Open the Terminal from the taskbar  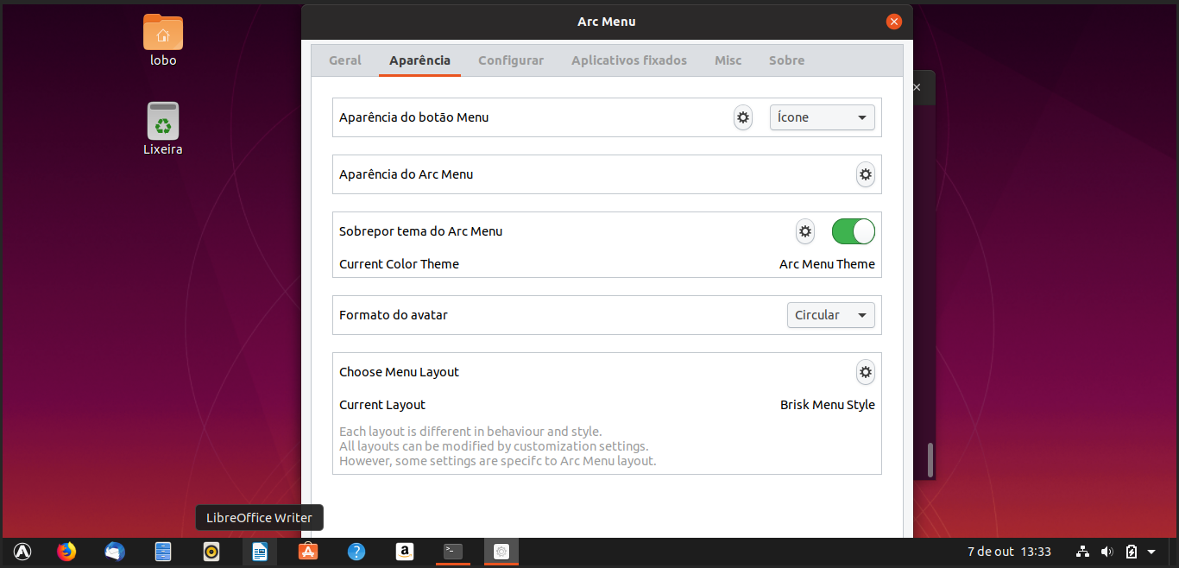pos(453,551)
